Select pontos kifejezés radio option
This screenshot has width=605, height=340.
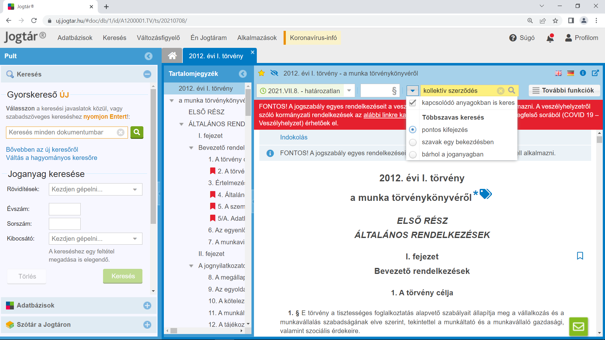(x=412, y=130)
